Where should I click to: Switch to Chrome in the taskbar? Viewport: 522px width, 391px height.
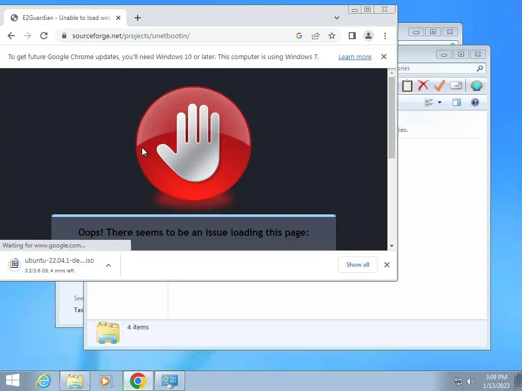tap(138, 381)
